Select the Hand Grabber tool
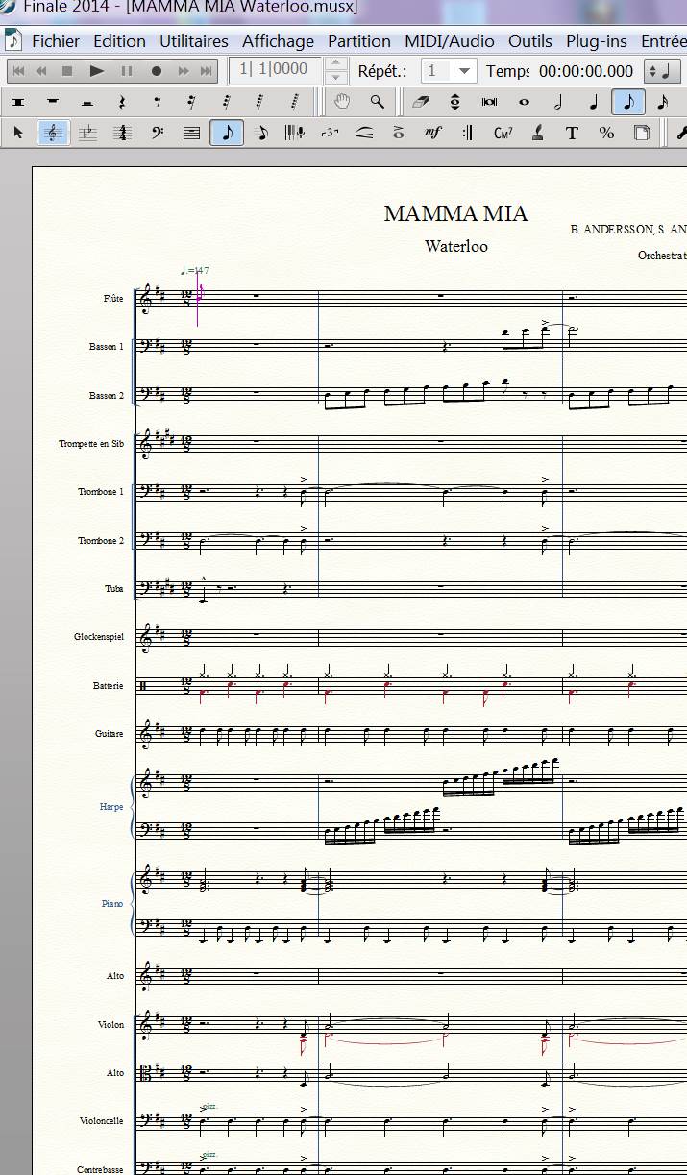 point(342,102)
